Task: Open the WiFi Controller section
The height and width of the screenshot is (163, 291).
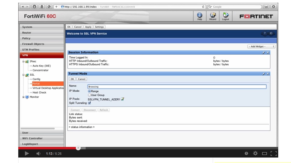Action: 42,138
